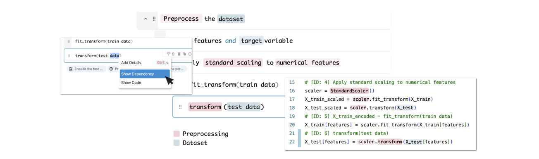The image size is (539, 159).
Task: Click the 'Encode the test ...' suggestion chip
Action: [86, 69]
